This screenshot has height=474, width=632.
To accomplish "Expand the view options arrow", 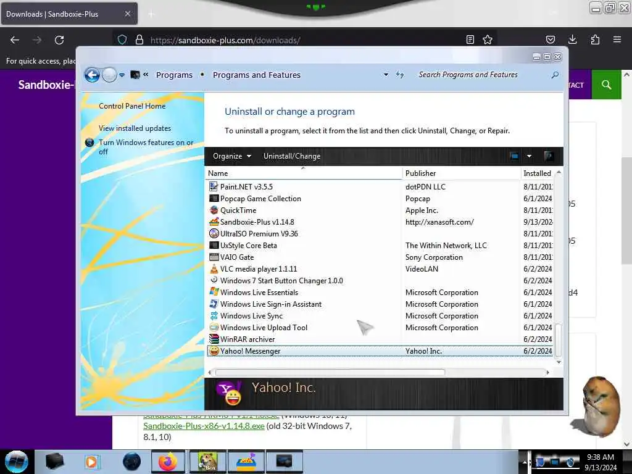I will (529, 156).
